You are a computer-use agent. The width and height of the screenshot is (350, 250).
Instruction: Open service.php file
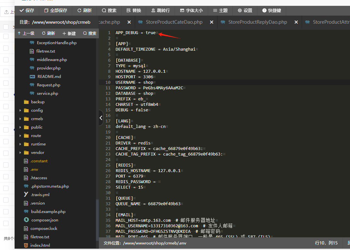tap(47, 94)
